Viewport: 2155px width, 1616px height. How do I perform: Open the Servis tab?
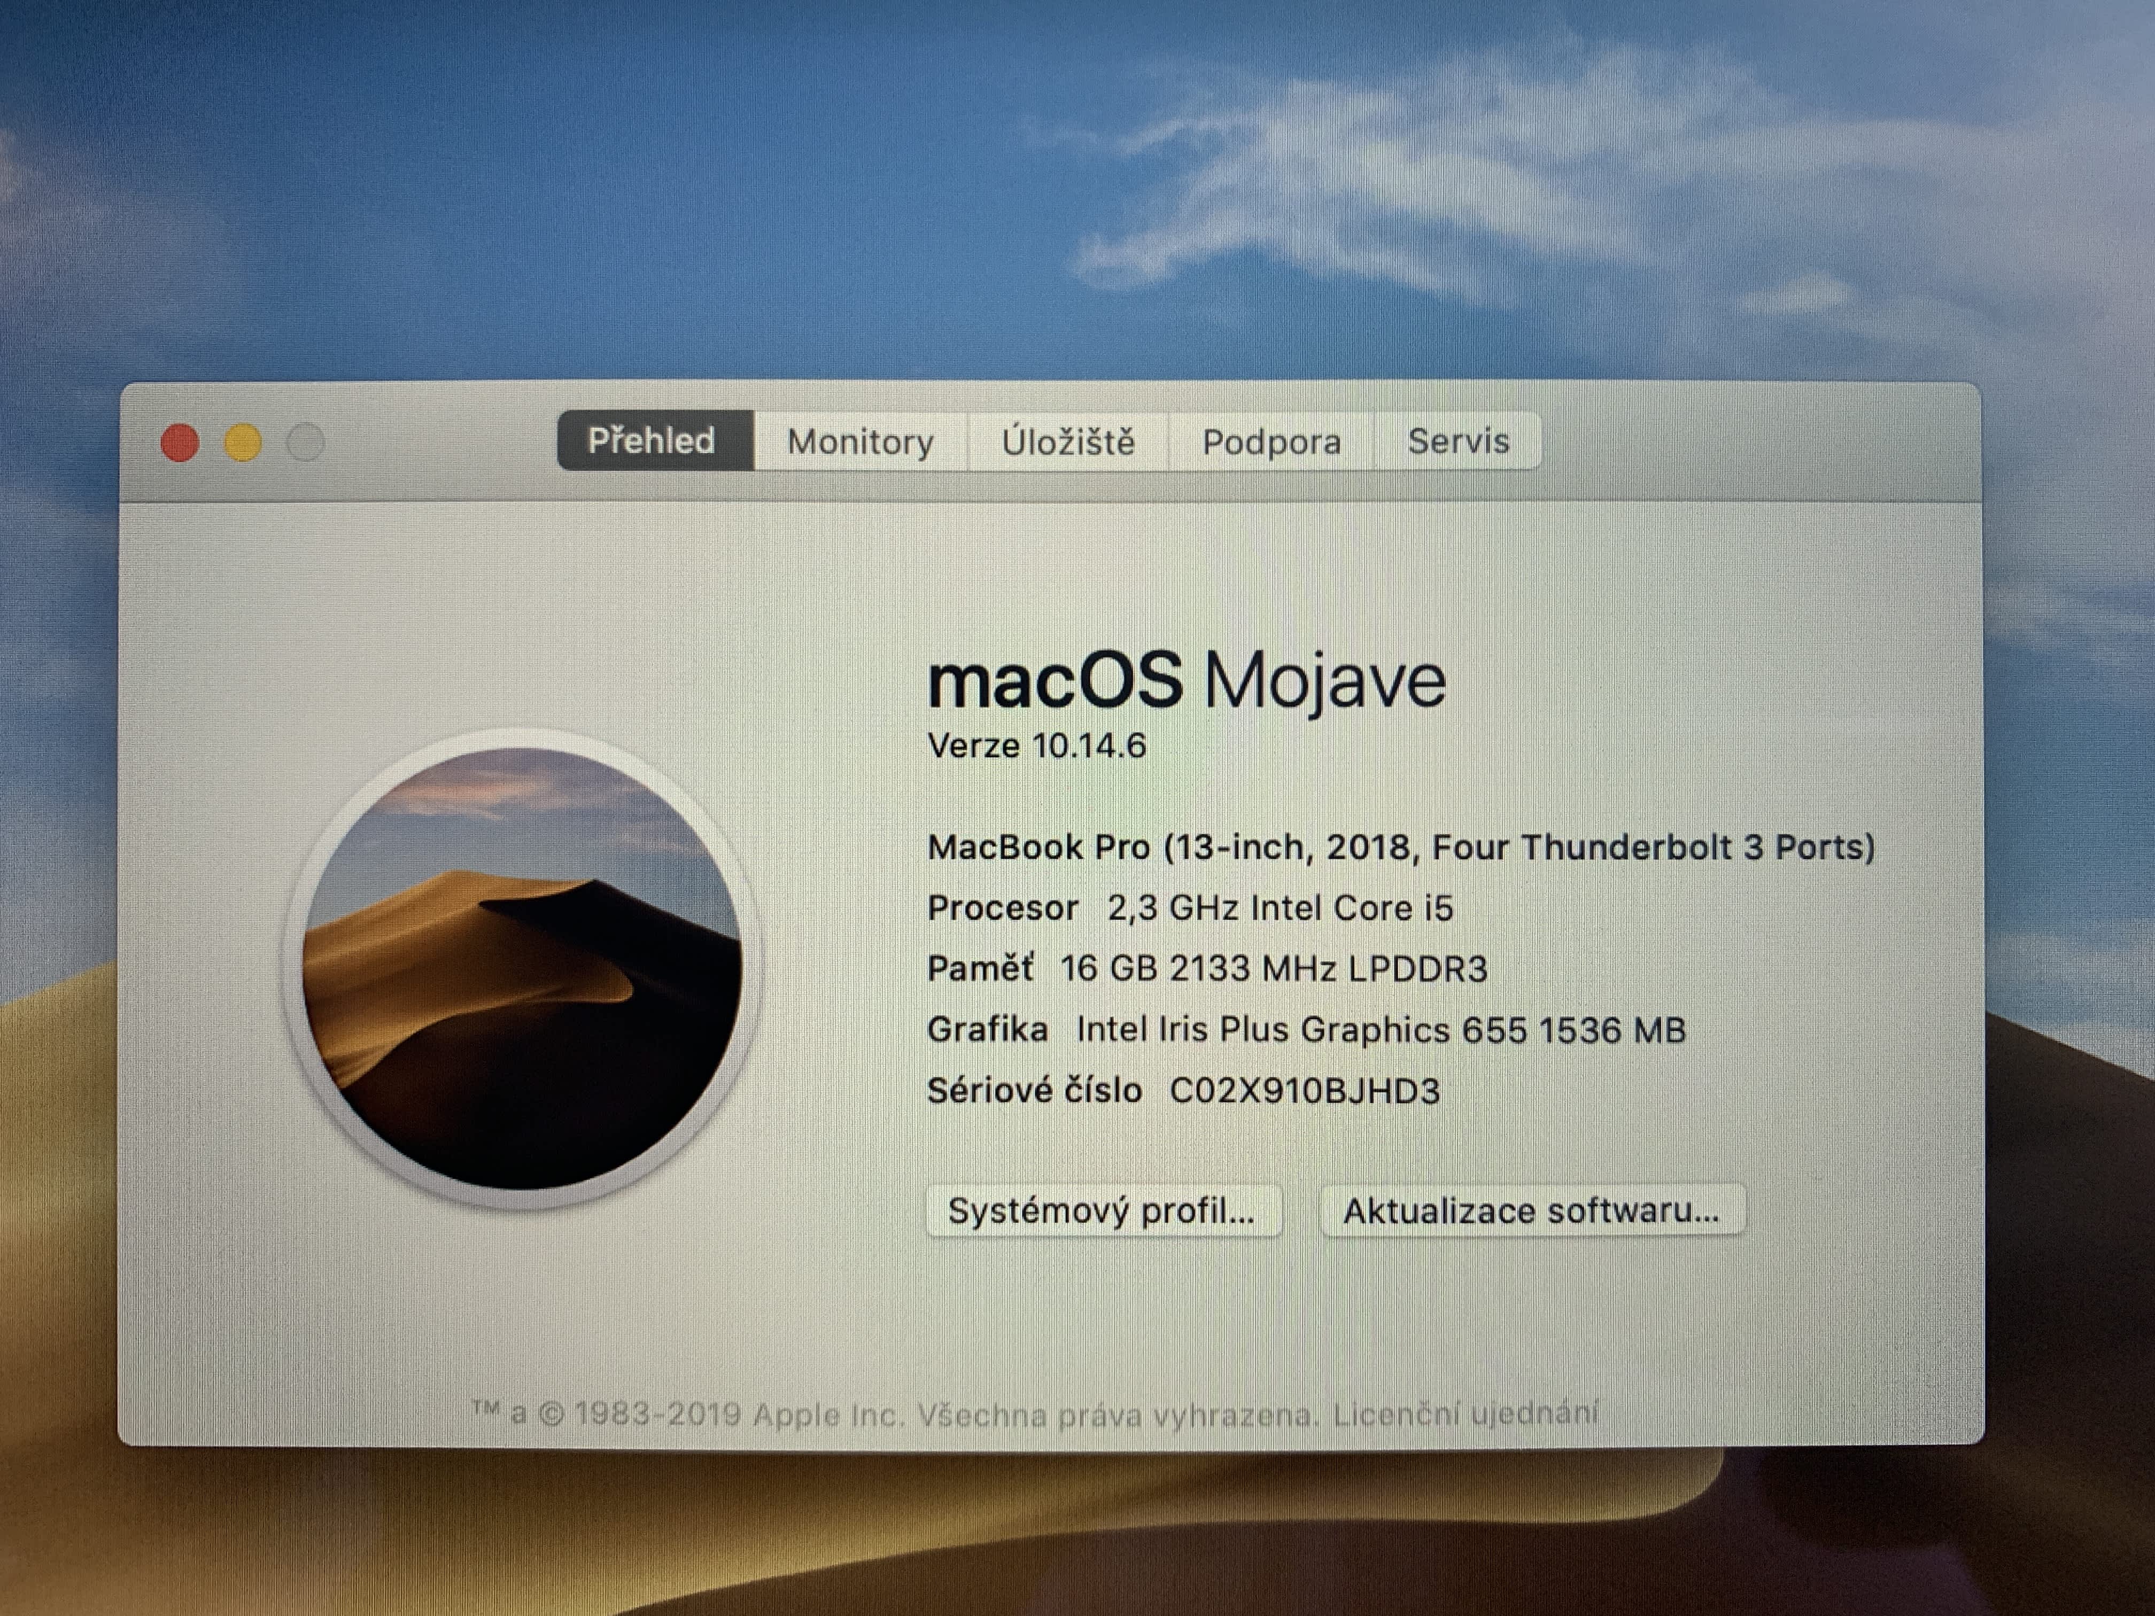point(1458,441)
